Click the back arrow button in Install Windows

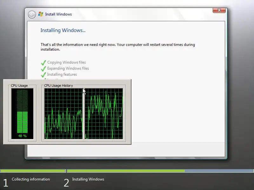coord(32,15)
